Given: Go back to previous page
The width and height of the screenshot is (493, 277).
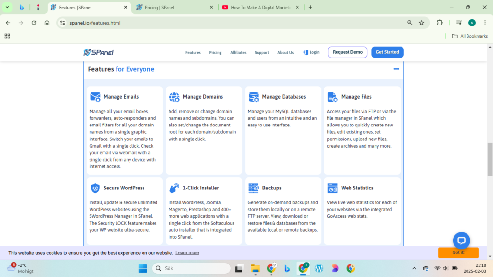Looking at the screenshot, I should point(8,23).
